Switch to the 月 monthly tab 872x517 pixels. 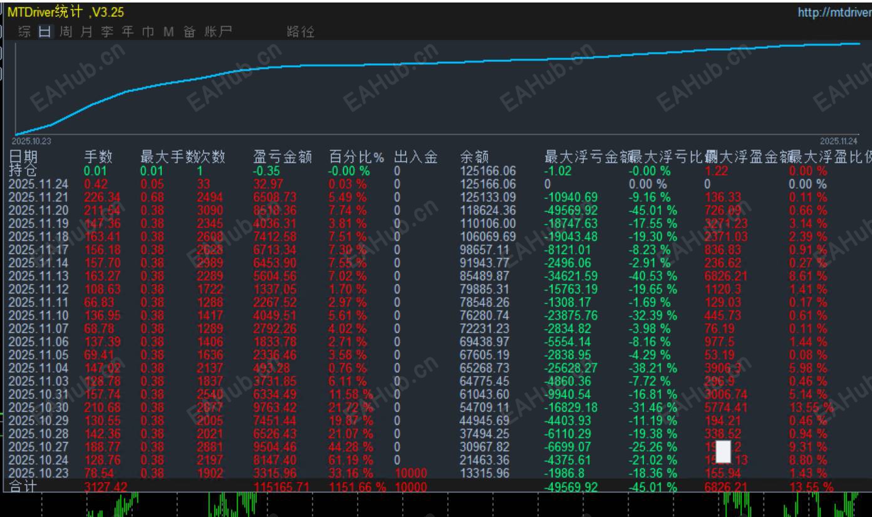86,32
